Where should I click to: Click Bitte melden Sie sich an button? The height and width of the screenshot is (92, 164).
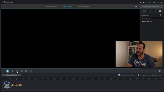pyautogui.click(x=151, y=6)
